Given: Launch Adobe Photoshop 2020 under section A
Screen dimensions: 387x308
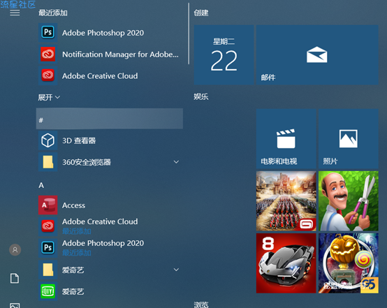Looking at the screenshot, I should 103,243.
